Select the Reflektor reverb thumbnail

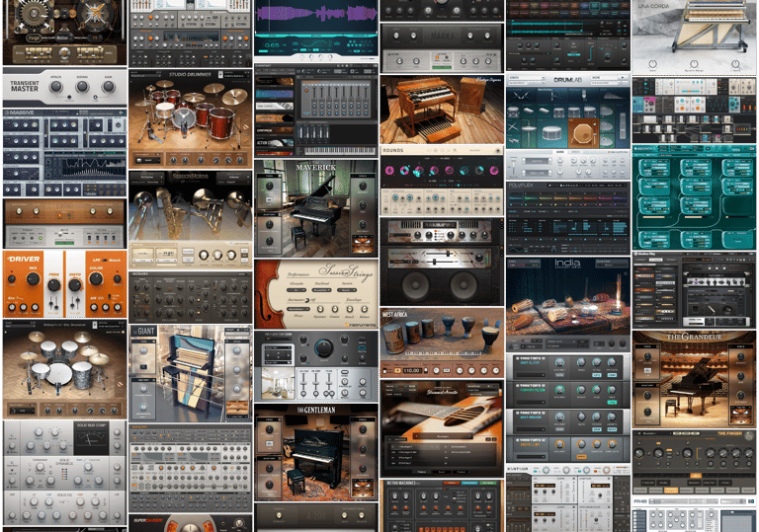click(316, 366)
